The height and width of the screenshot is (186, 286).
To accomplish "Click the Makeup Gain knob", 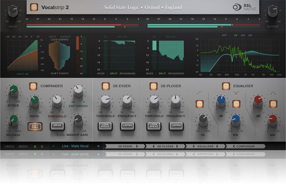I will 78,121.
